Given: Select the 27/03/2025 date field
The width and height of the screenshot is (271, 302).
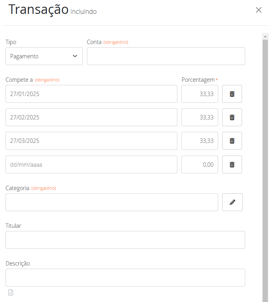Looking at the screenshot, I should click(91, 141).
